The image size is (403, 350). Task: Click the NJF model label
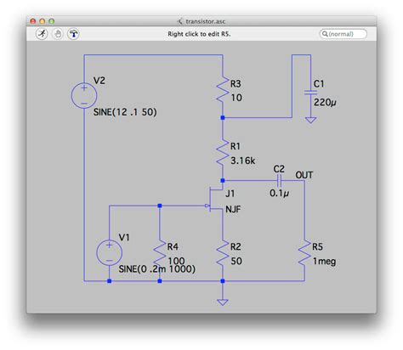[x=233, y=210]
